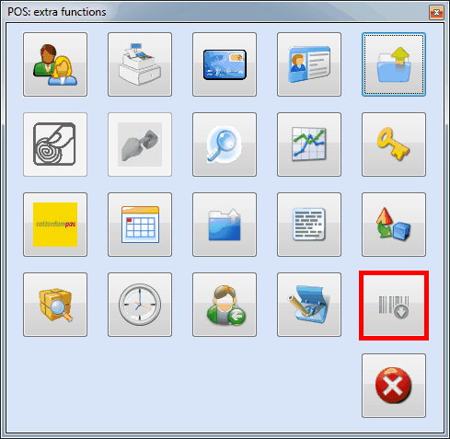Open the text document lines icon
The height and width of the screenshot is (439, 450).
pos(309,225)
